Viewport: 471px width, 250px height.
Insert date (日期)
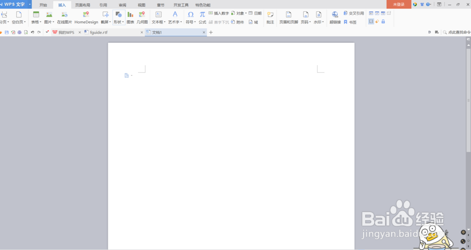pos(255,13)
